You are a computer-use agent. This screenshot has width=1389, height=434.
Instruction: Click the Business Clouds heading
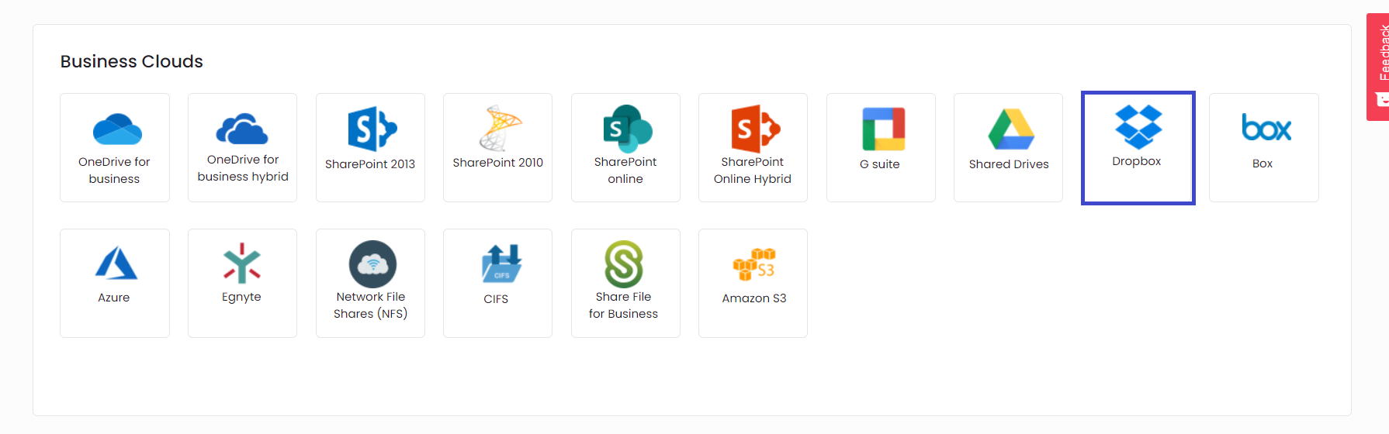(x=132, y=61)
